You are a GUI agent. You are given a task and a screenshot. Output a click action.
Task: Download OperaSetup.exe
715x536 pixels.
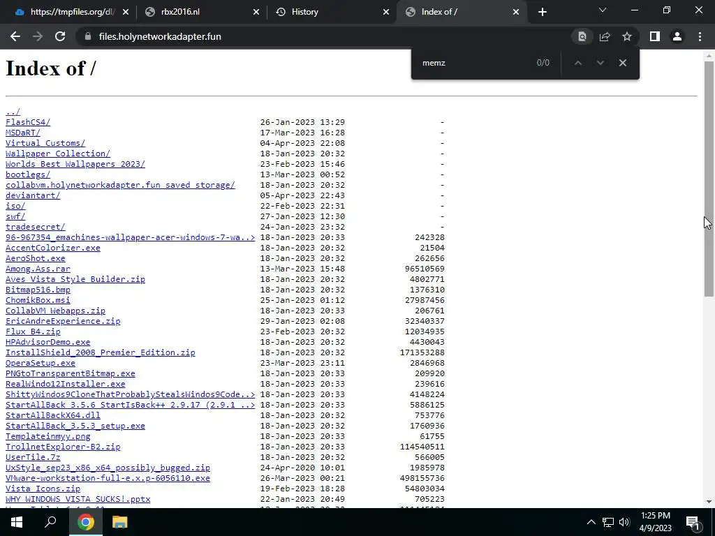[x=40, y=363]
